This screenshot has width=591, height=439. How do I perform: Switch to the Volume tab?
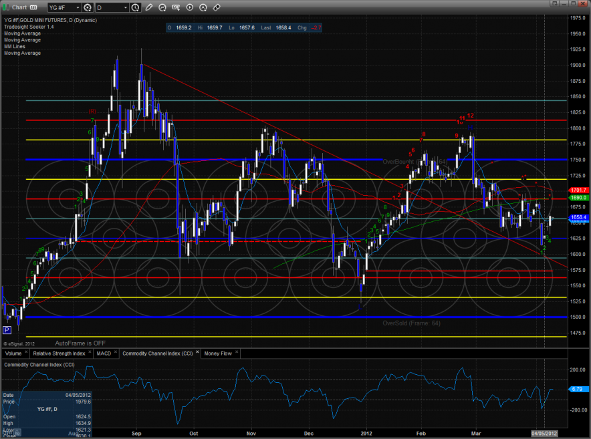click(x=13, y=353)
